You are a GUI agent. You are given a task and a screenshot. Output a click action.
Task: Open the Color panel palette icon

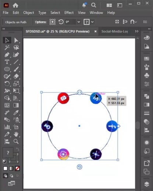point(147,38)
